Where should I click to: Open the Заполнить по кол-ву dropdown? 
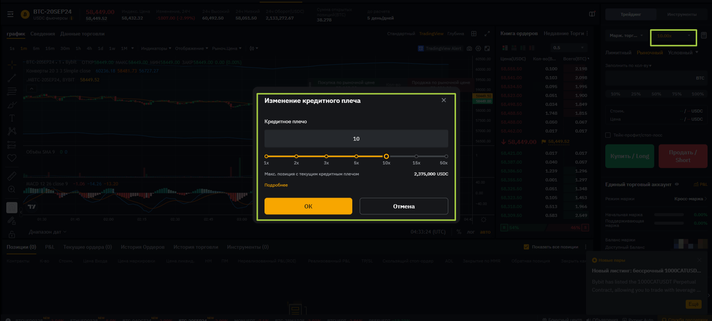[x=628, y=65]
